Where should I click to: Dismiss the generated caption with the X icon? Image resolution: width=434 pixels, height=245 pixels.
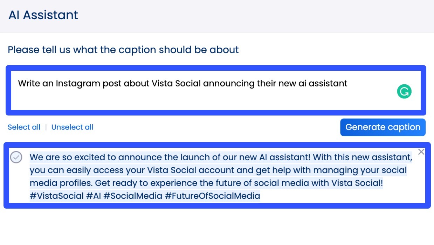pyautogui.click(x=421, y=152)
